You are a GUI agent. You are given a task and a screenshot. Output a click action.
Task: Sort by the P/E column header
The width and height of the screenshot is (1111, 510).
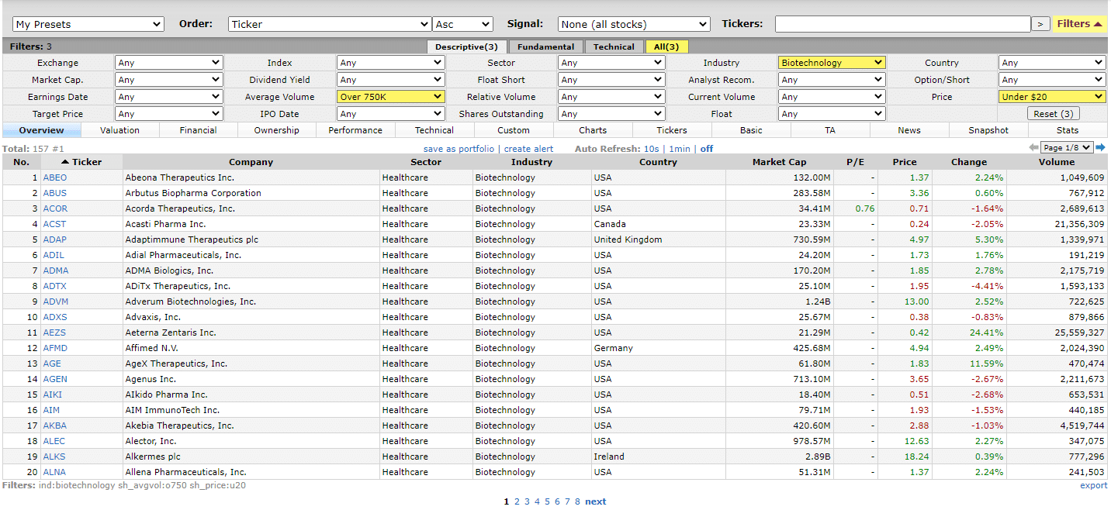point(856,162)
